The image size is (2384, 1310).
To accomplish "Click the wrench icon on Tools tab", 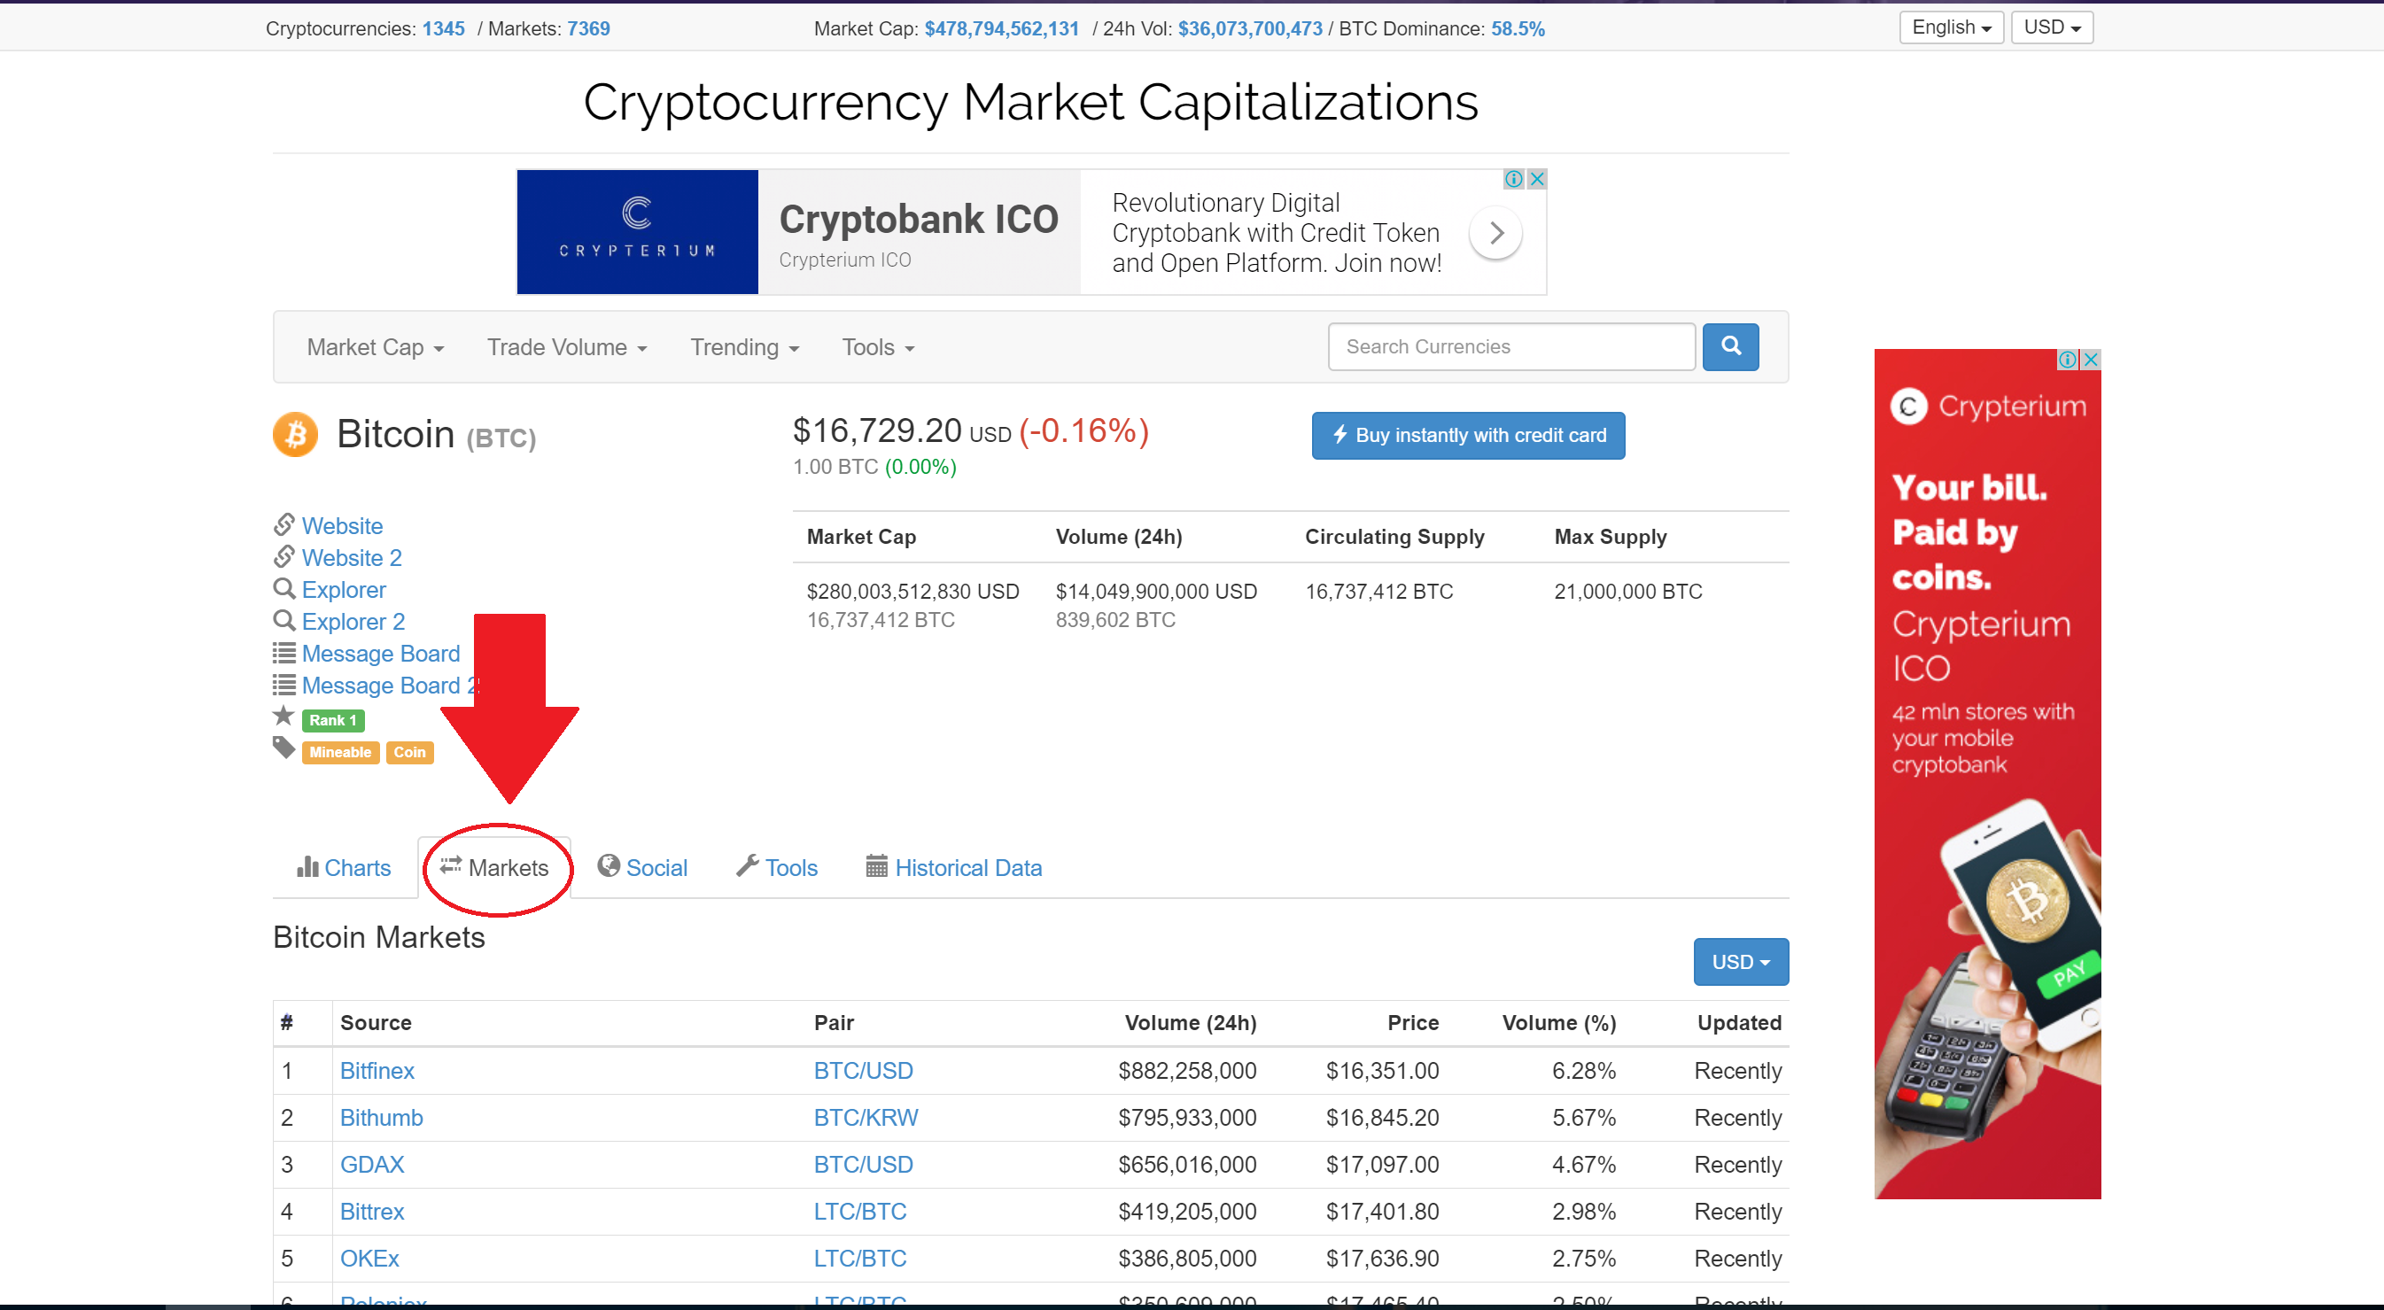I will click(748, 865).
